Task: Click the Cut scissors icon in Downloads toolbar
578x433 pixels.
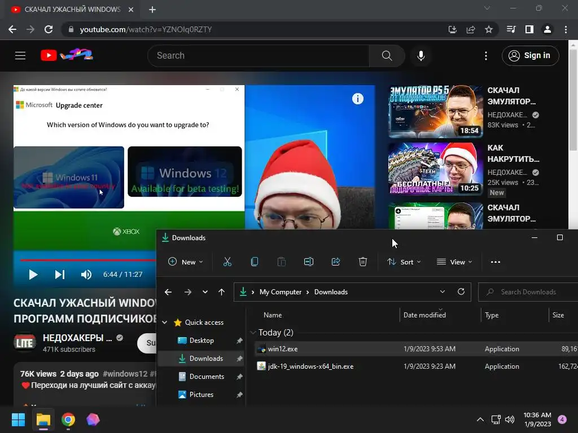Action: pos(227,262)
